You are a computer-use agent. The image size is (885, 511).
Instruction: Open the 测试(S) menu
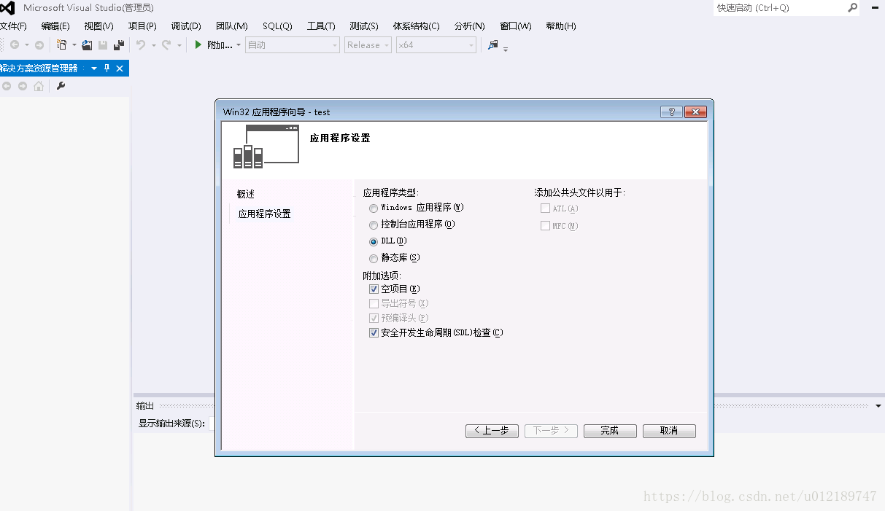[364, 26]
